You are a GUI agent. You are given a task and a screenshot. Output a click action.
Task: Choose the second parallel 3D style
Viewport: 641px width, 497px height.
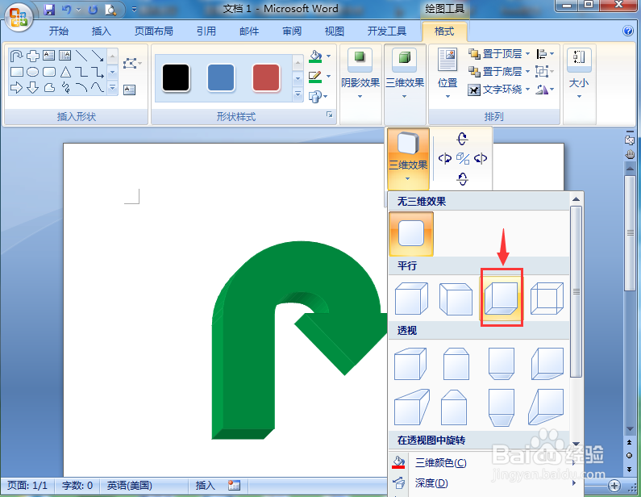pyautogui.click(x=456, y=299)
